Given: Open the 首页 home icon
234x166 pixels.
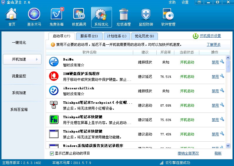Looking at the screenshot, I should (x=11, y=14).
